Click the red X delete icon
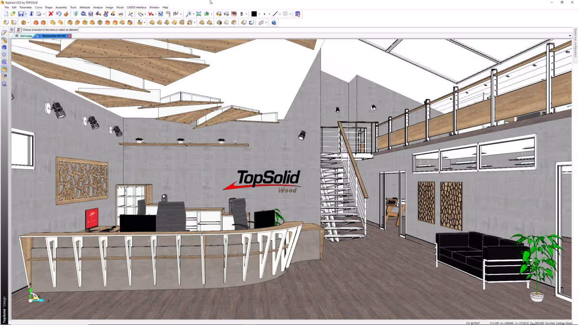 point(51,14)
